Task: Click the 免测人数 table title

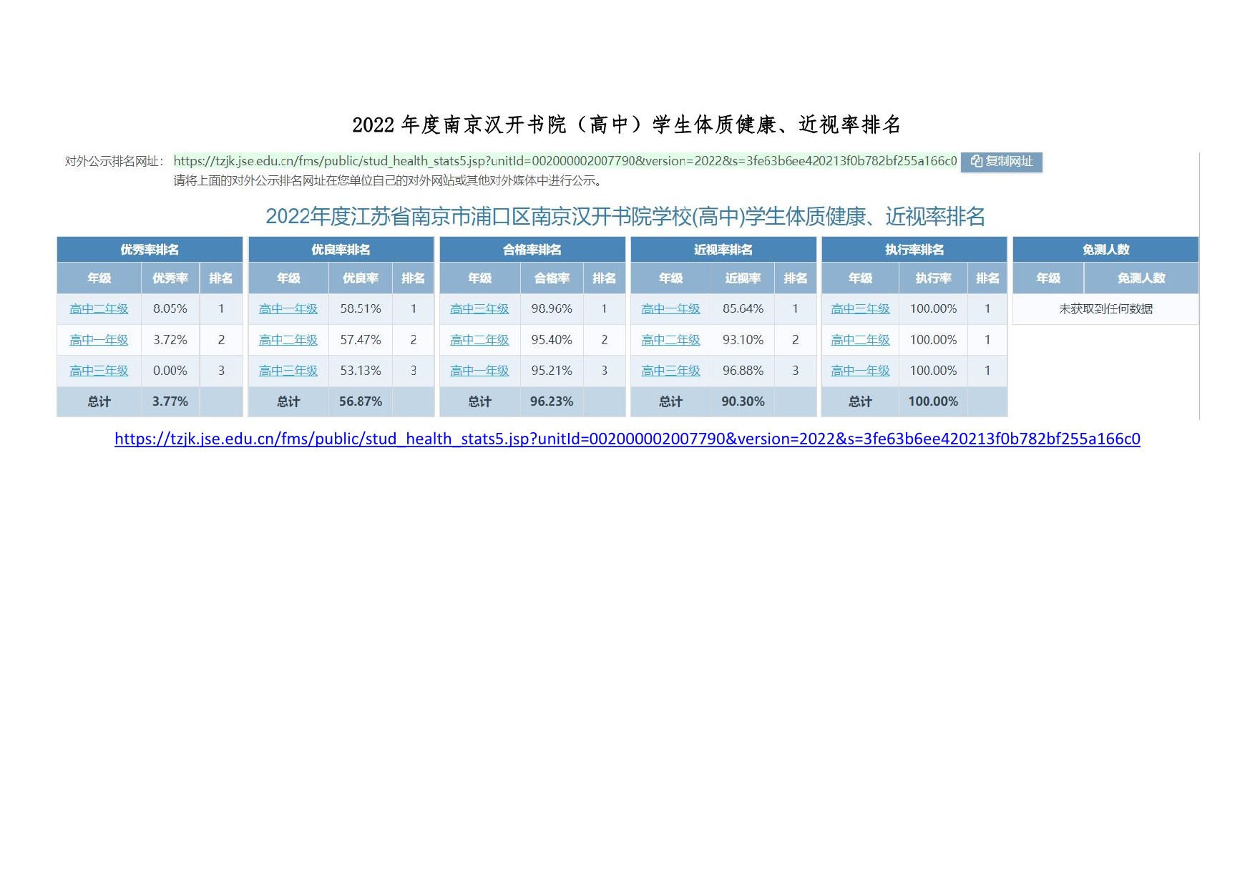Action: [1105, 250]
